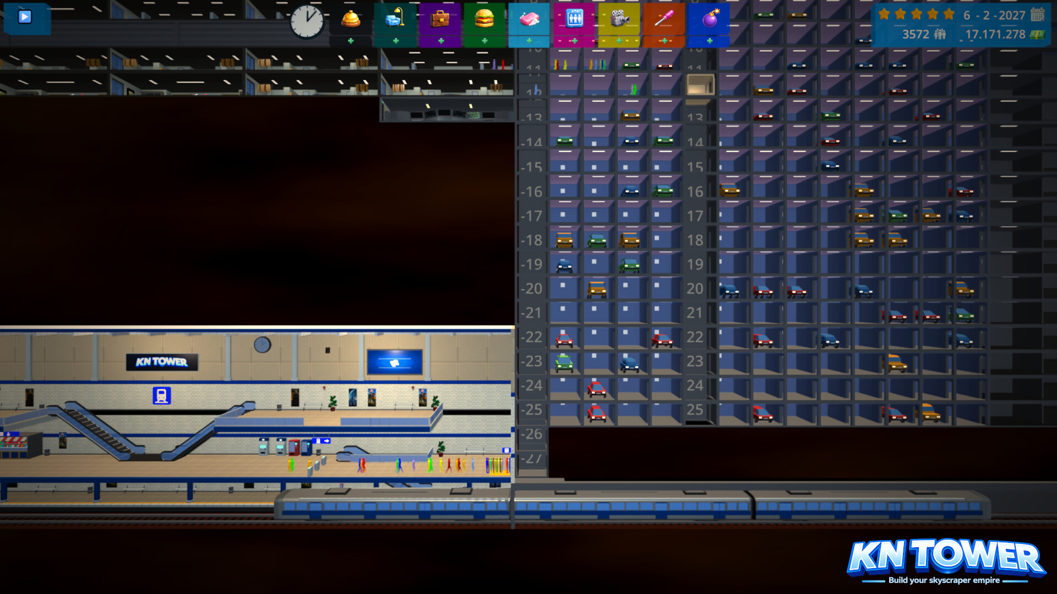The height and width of the screenshot is (594, 1057).
Task: Expand the plus under the soap category
Action: 529,41
